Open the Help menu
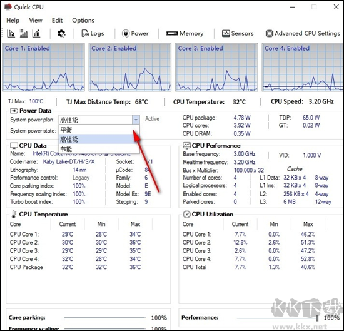 (x=13, y=20)
